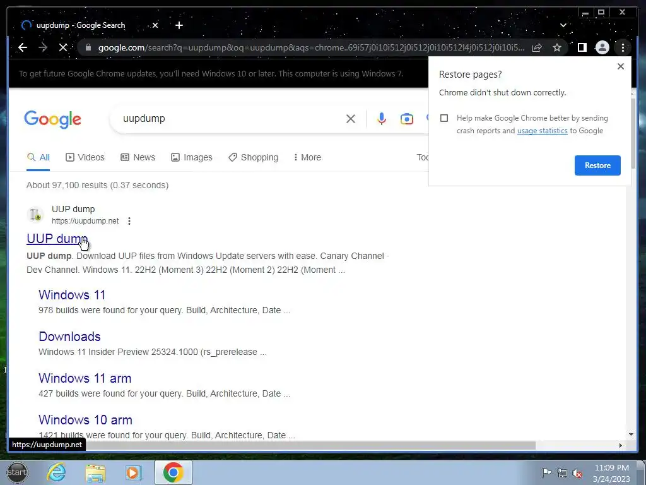Click the About 97,100 results text
Viewport: 646px width, 485px height.
click(x=98, y=185)
